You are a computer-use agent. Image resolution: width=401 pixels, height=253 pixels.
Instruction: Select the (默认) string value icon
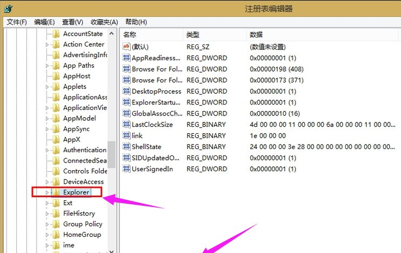pos(127,47)
